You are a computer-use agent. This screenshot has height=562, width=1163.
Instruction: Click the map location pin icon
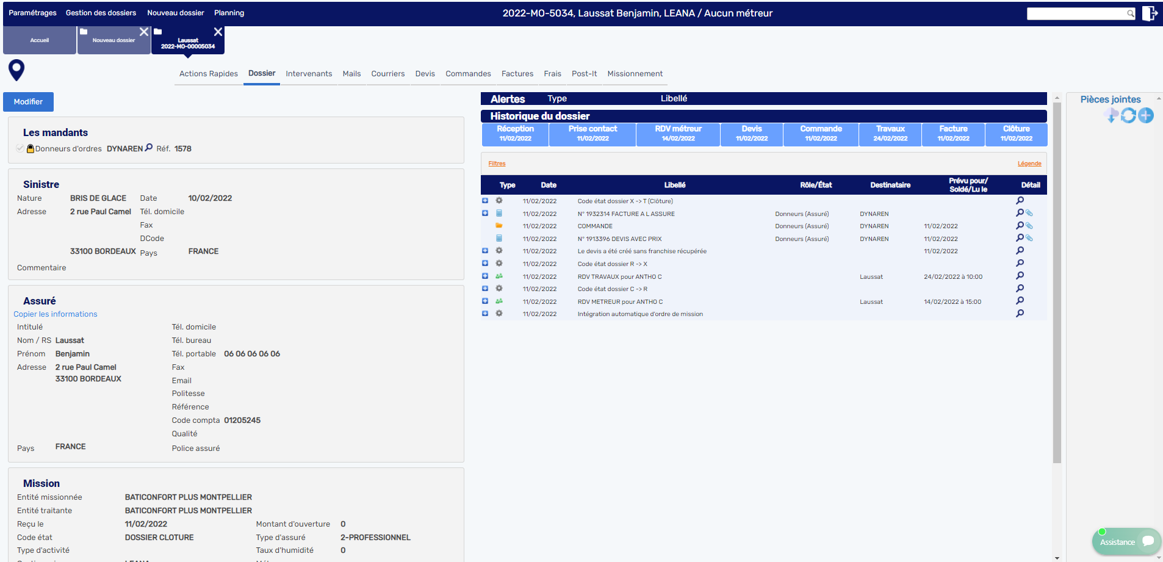[16, 70]
